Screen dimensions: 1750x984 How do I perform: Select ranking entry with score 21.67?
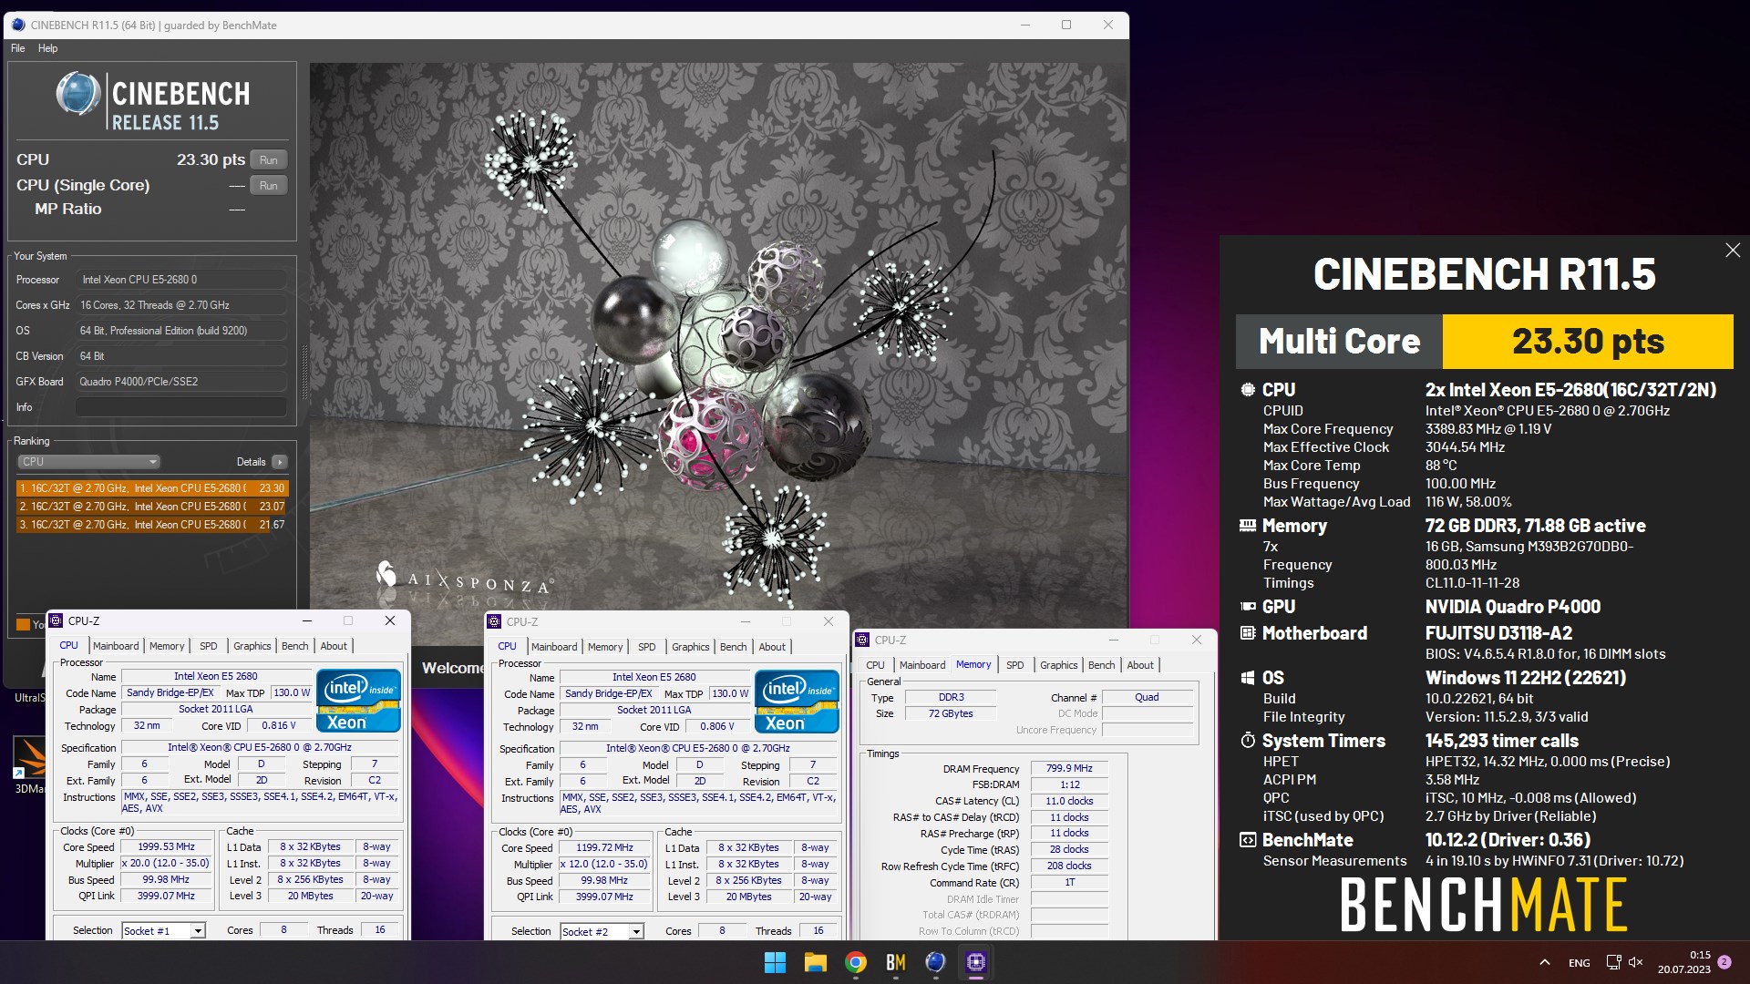pyautogui.click(x=152, y=525)
